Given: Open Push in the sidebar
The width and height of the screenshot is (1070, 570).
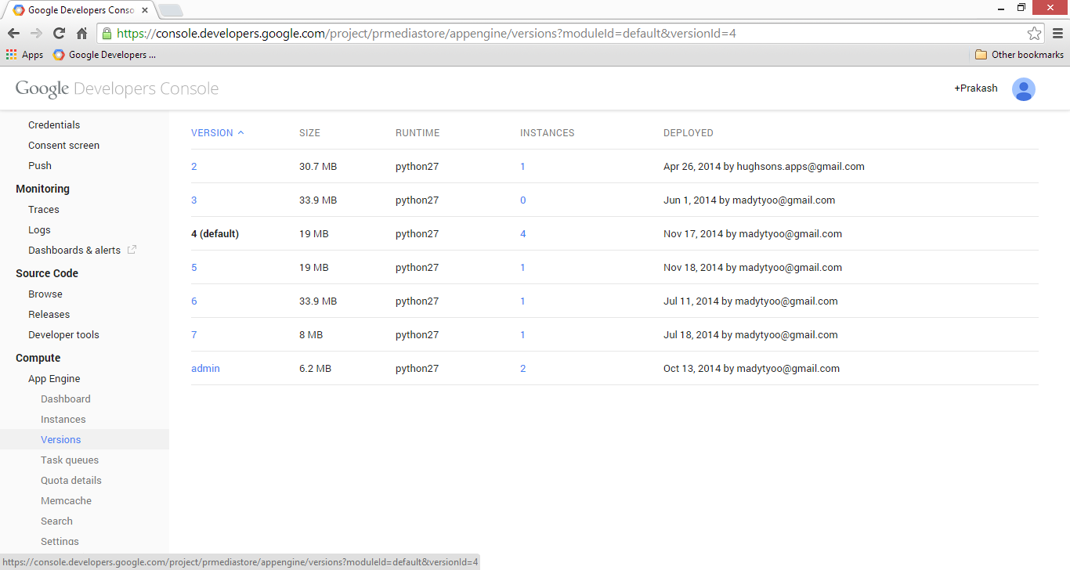Looking at the screenshot, I should tap(40, 166).
